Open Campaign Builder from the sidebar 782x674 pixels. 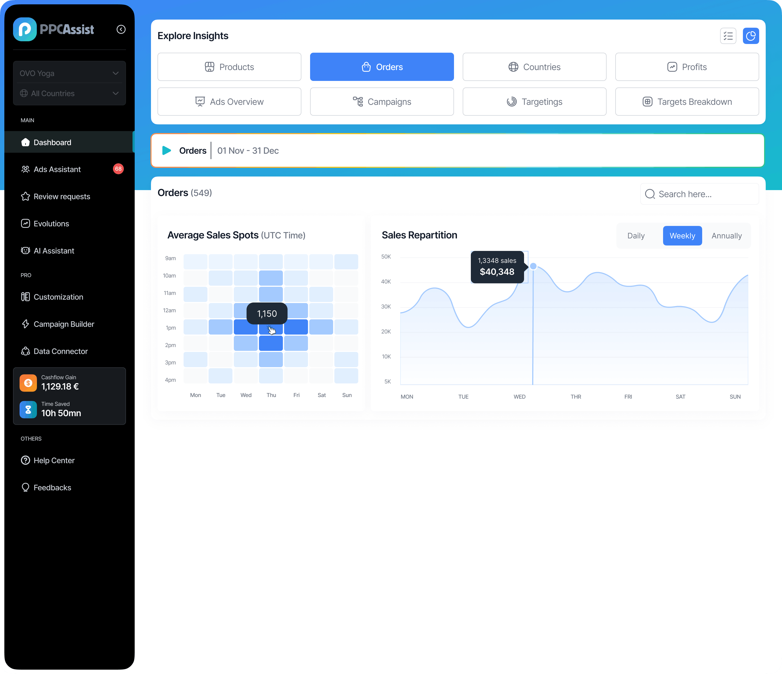pyautogui.click(x=64, y=324)
